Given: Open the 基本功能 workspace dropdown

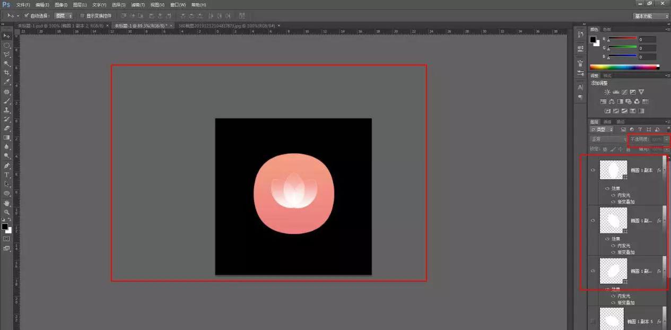Looking at the screenshot, I should click(x=651, y=16).
